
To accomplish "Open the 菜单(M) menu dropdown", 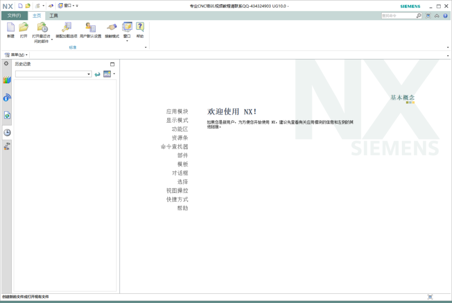I will (x=16, y=55).
